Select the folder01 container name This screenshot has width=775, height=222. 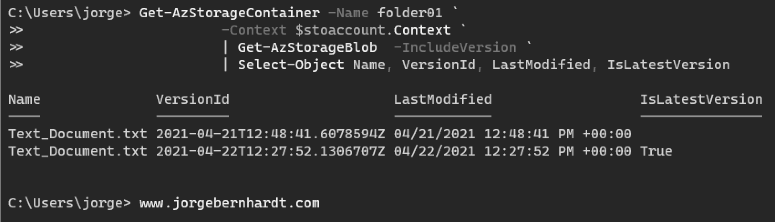(409, 13)
